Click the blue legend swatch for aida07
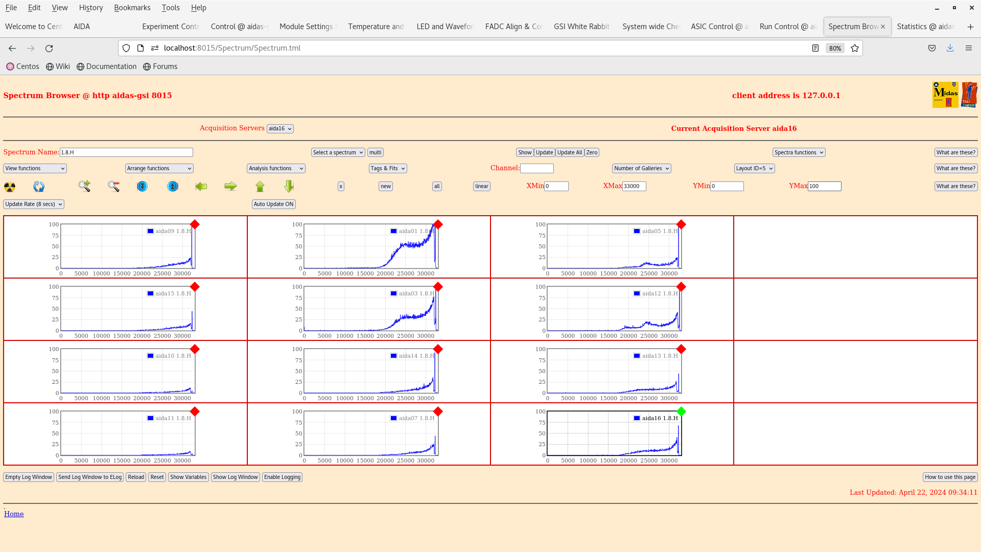The height and width of the screenshot is (552, 981). click(394, 418)
